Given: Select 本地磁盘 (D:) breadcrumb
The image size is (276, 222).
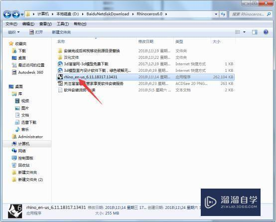Looking at the screenshot, I should 68,14.
